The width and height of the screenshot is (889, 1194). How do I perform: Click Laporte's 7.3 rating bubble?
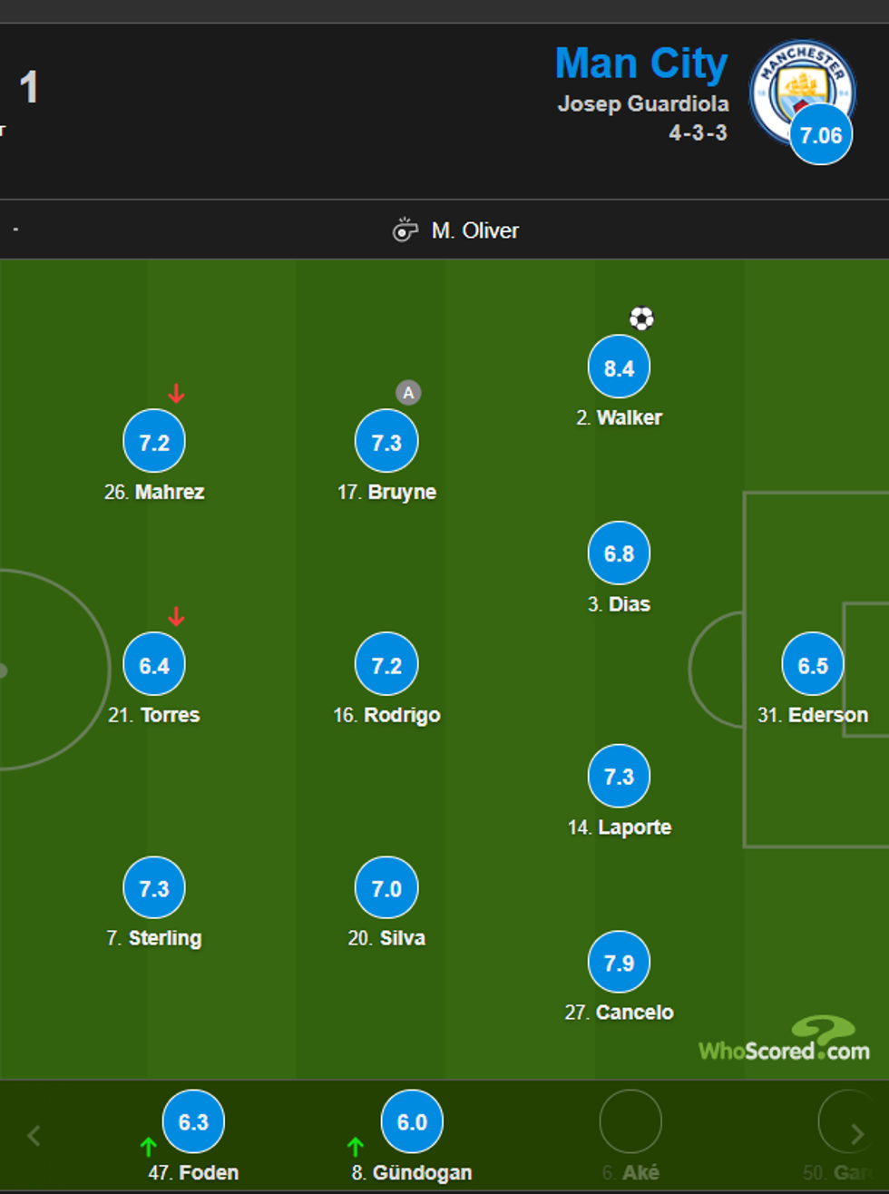619,777
